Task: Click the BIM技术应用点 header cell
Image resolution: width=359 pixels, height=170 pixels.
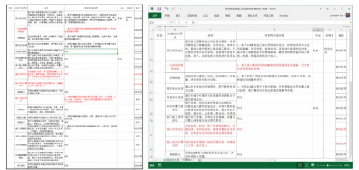Action: pyautogui.click(x=175, y=35)
